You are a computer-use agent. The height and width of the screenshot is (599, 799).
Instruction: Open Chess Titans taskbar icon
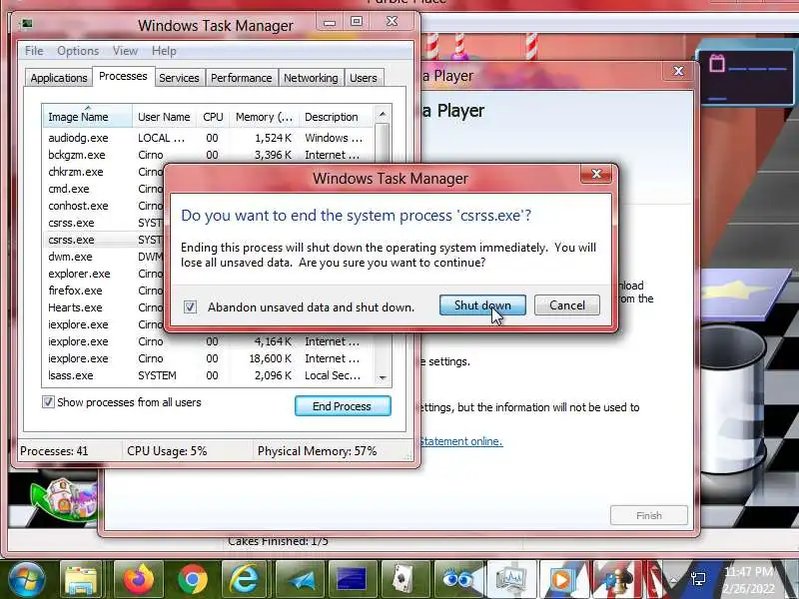pos(616,579)
